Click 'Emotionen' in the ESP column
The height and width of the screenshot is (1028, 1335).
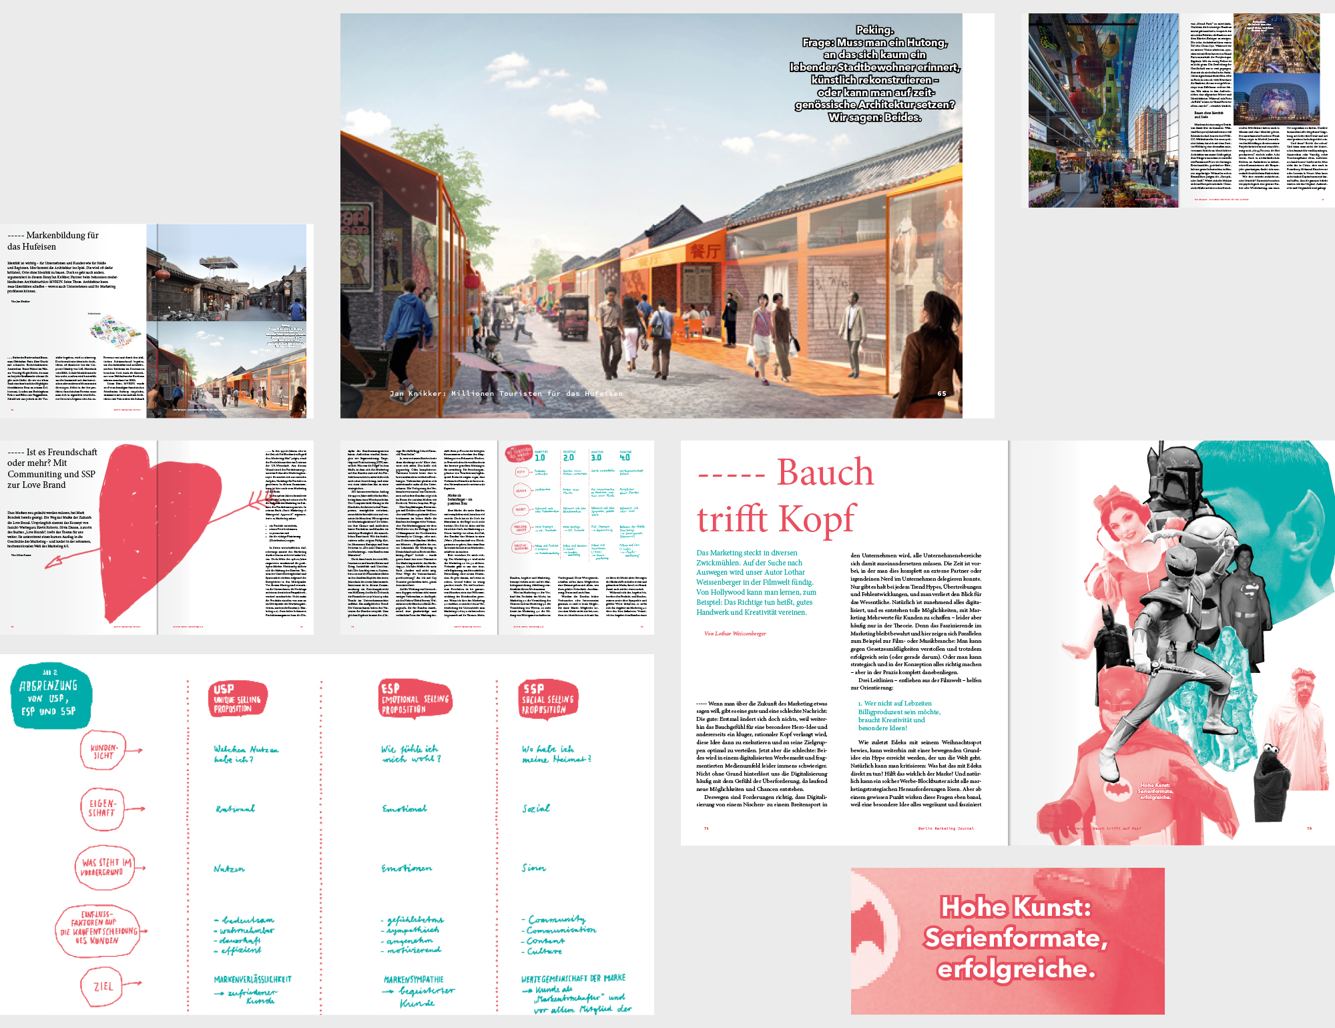pos(407,868)
